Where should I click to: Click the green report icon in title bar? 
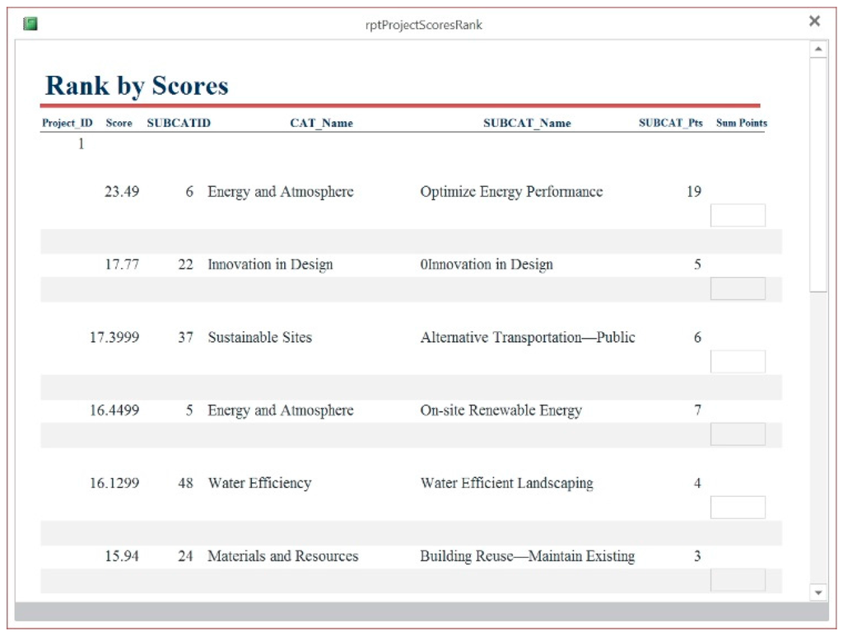[x=30, y=24]
